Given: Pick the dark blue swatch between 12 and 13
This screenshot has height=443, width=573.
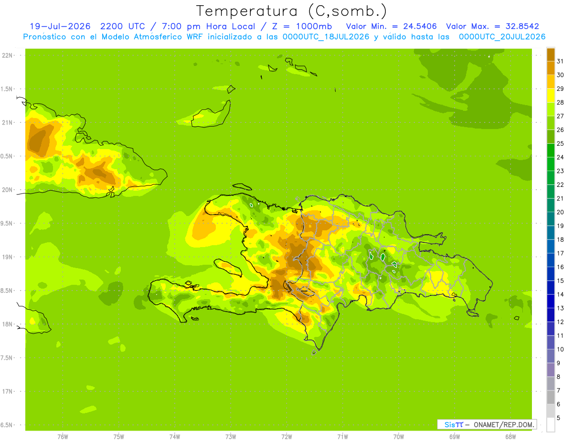Looking at the screenshot, I should click(x=551, y=315).
